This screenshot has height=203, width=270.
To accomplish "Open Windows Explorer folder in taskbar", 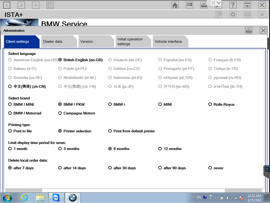I will point(40,198).
